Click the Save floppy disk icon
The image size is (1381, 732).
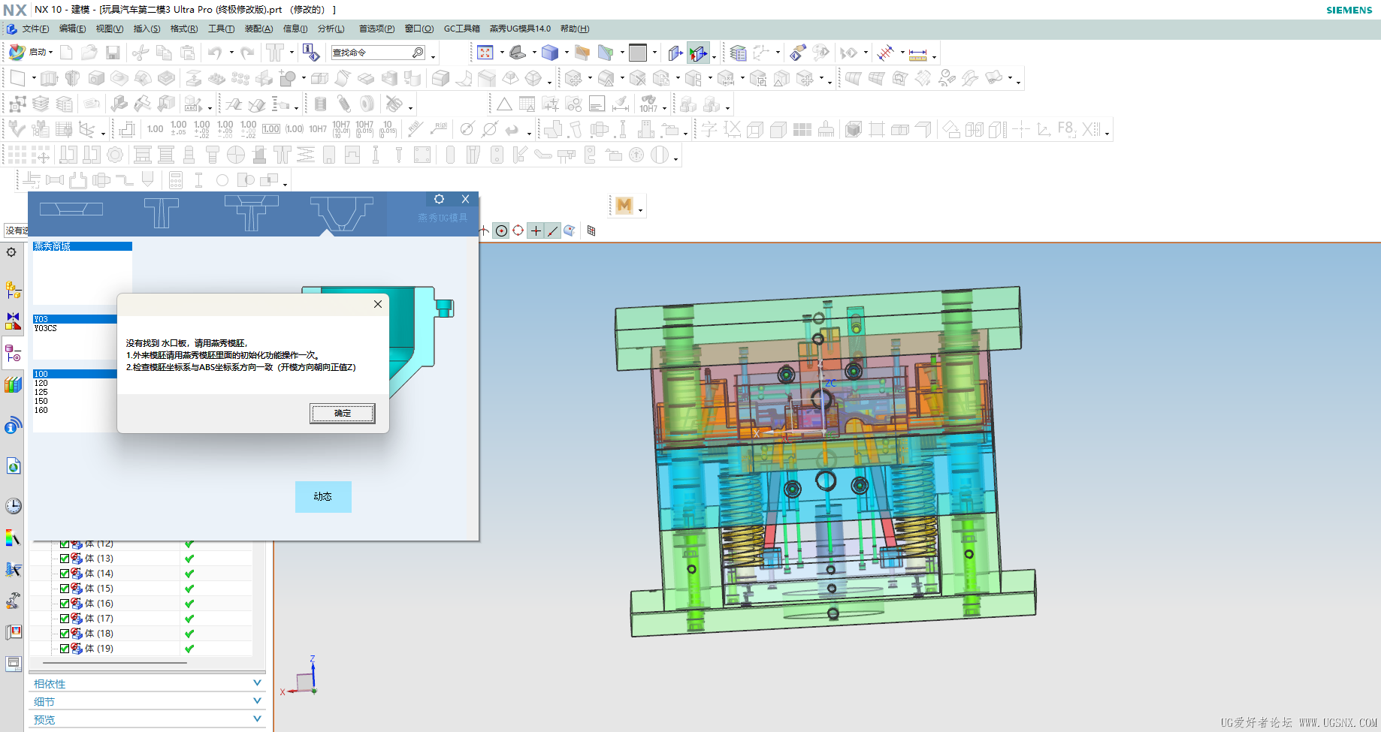tap(113, 53)
